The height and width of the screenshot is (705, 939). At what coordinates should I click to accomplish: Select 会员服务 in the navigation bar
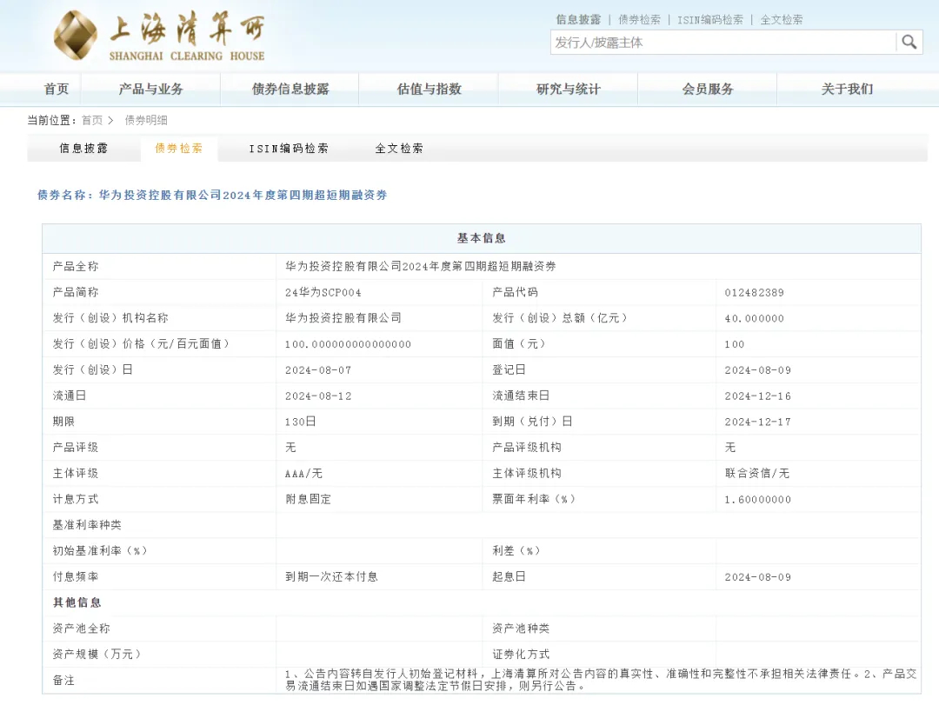point(706,89)
